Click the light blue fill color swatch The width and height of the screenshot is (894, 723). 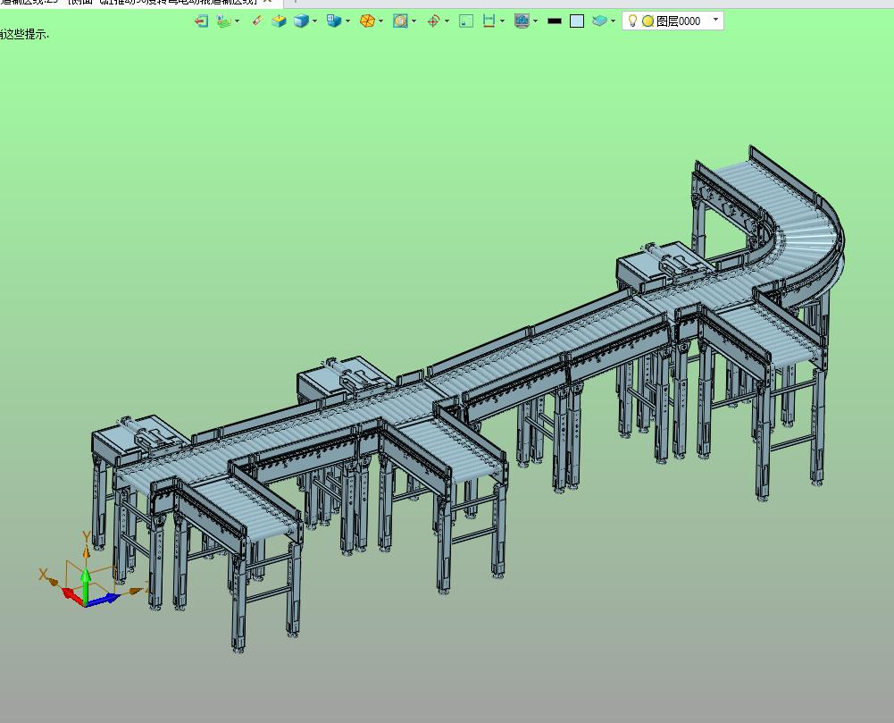coord(577,21)
